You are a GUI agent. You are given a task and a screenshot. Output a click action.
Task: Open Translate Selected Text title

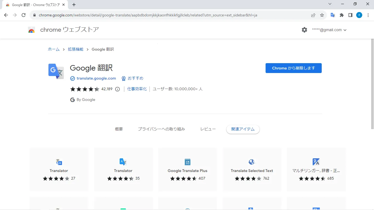pos(252,171)
